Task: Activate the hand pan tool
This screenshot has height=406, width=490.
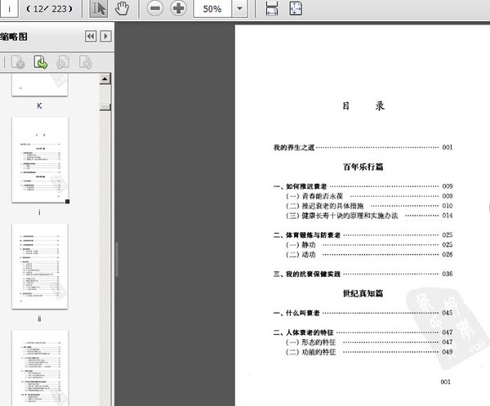Action: tap(122, 8)
